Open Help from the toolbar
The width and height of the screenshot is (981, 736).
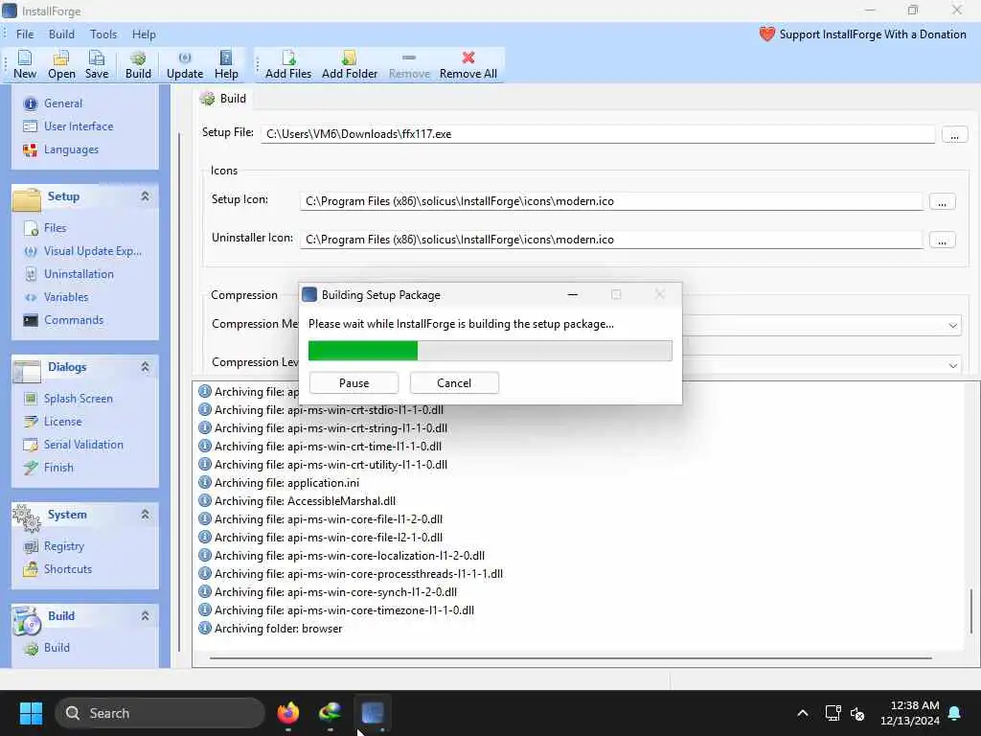click(226, 64)
